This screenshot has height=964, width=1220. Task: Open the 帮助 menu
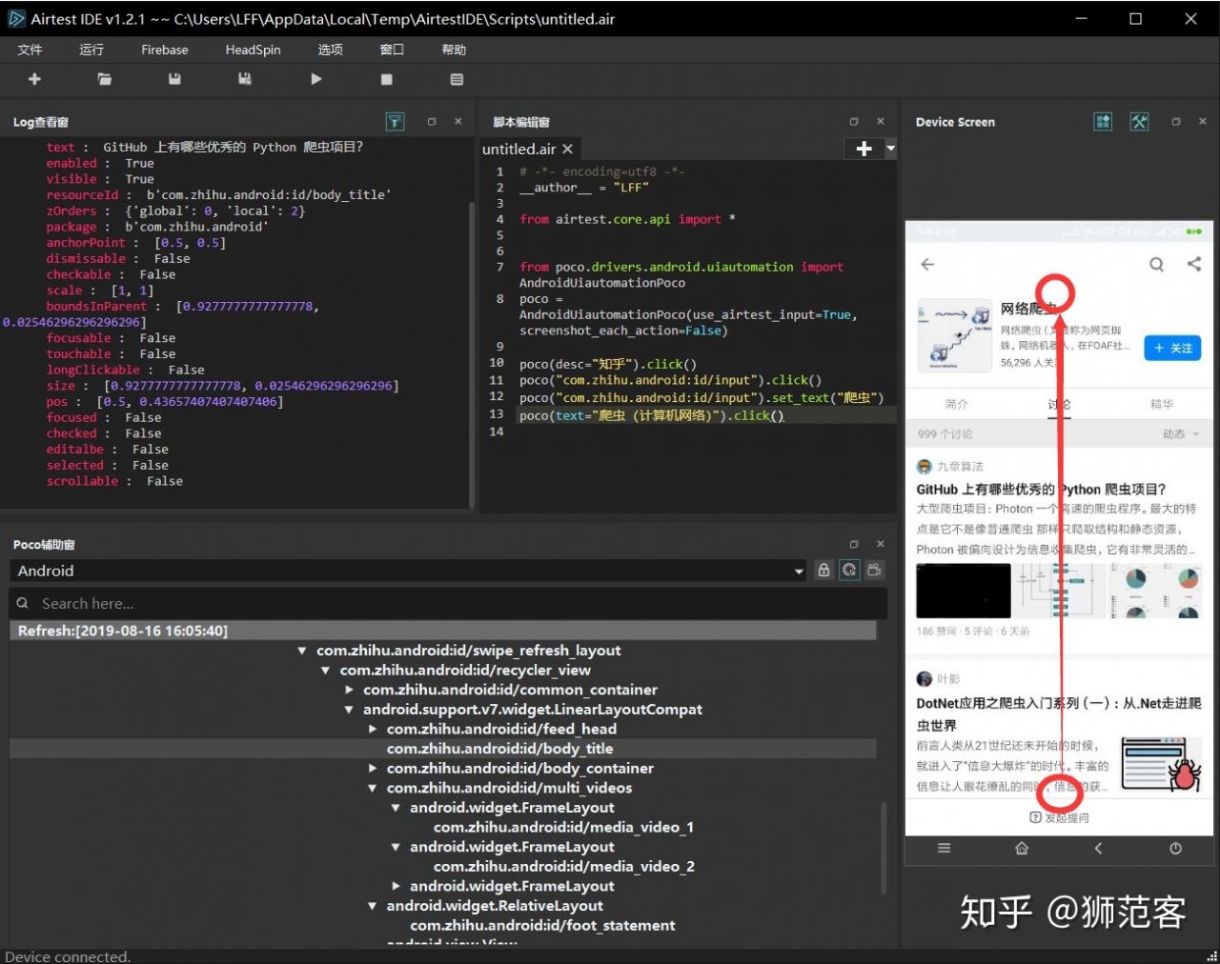454,50
